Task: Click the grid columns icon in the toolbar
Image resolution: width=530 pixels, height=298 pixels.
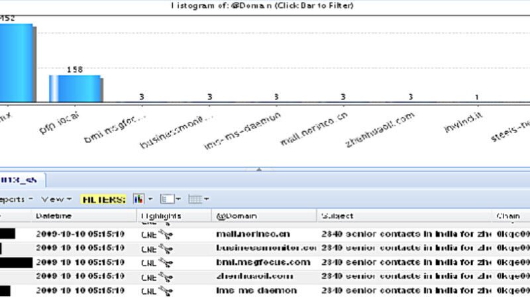Action: point(195,199)
